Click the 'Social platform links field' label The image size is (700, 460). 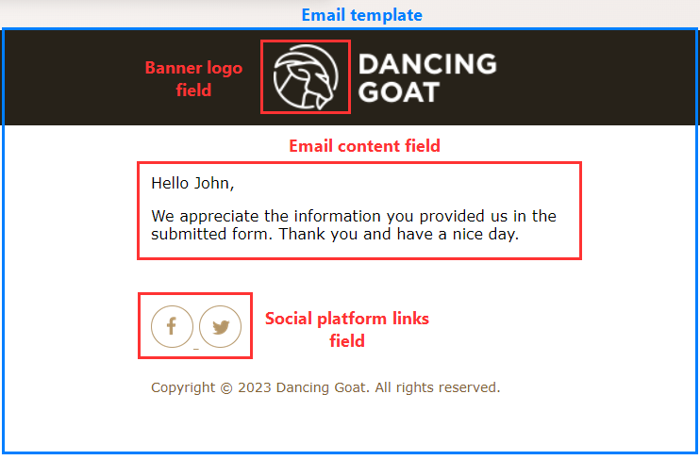tap(346, 329)
